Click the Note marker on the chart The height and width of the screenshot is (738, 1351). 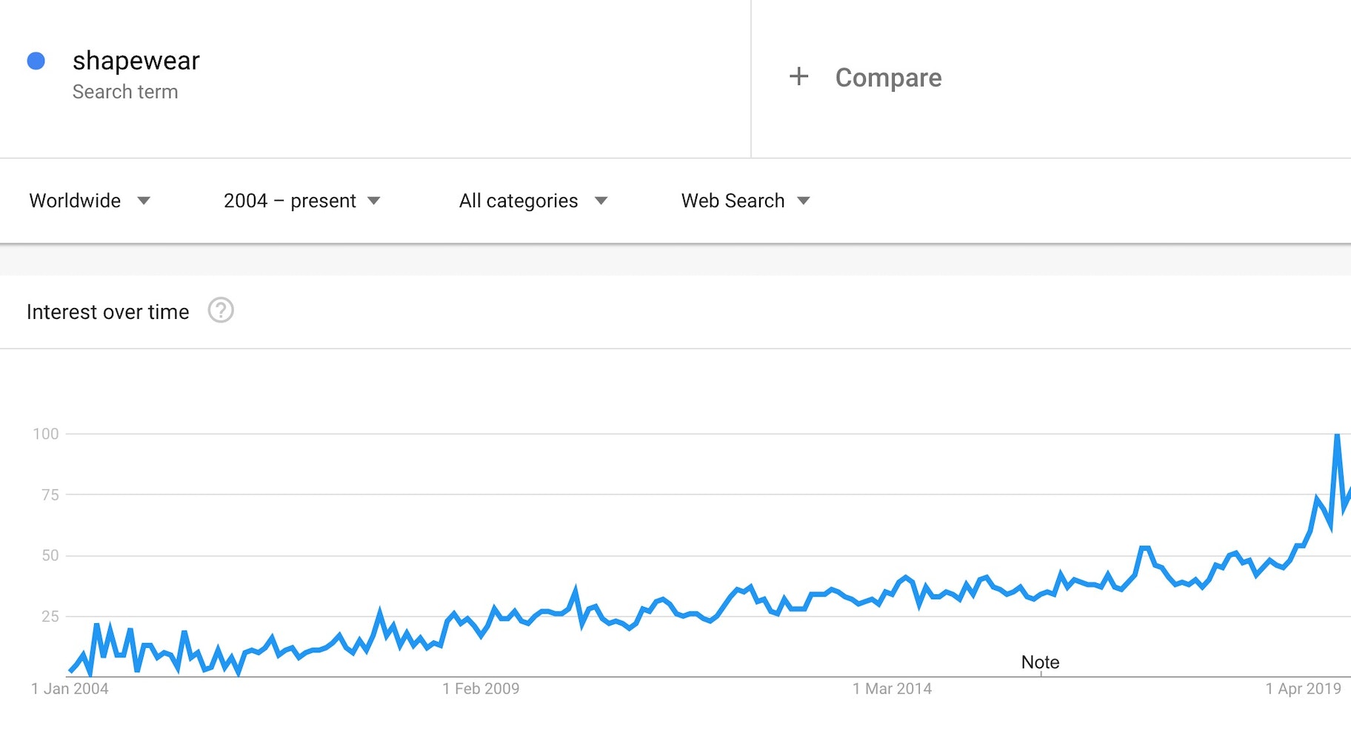pyautogui.click(x=1040, y=662)
